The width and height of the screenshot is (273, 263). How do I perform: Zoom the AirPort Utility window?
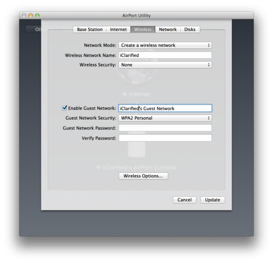[37, 15]
